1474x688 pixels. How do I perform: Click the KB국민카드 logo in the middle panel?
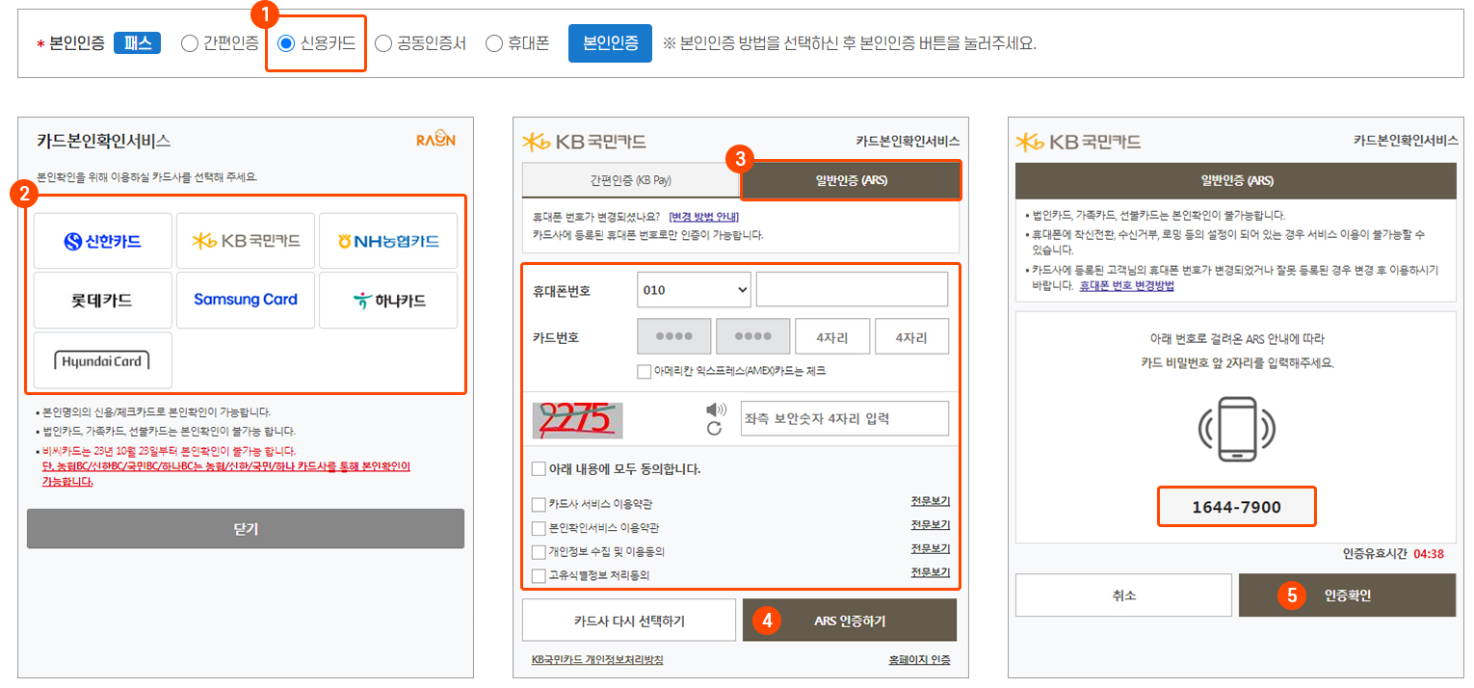pos(584,142)
